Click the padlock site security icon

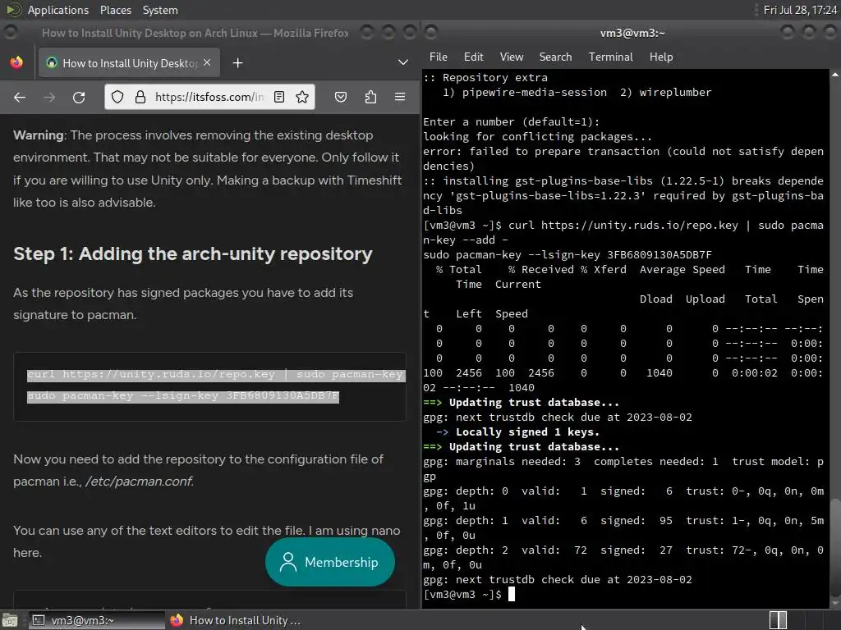(140, 97)
